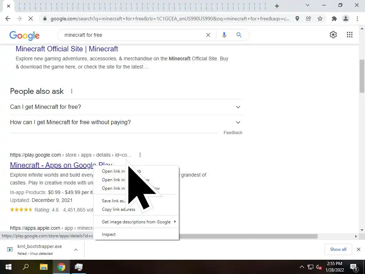The width and height of the screenshot is (365, 274).
Task: Click the 'Updated: December 9, 2021' text
Action: click(41, 201)
